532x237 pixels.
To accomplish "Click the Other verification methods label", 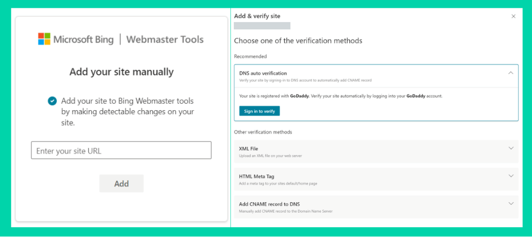I will click(x=263, y=132).
